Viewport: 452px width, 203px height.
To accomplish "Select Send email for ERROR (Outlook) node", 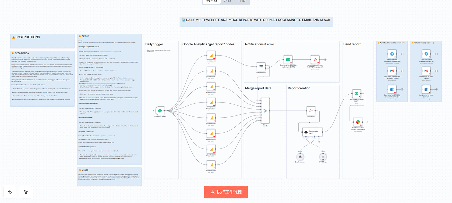I will point(392,89).
